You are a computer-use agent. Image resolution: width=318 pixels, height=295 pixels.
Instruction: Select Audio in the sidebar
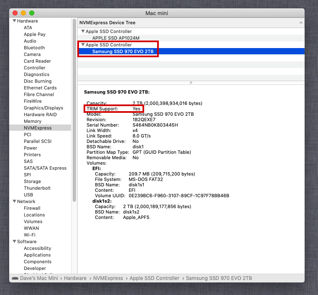pos(30,41)
